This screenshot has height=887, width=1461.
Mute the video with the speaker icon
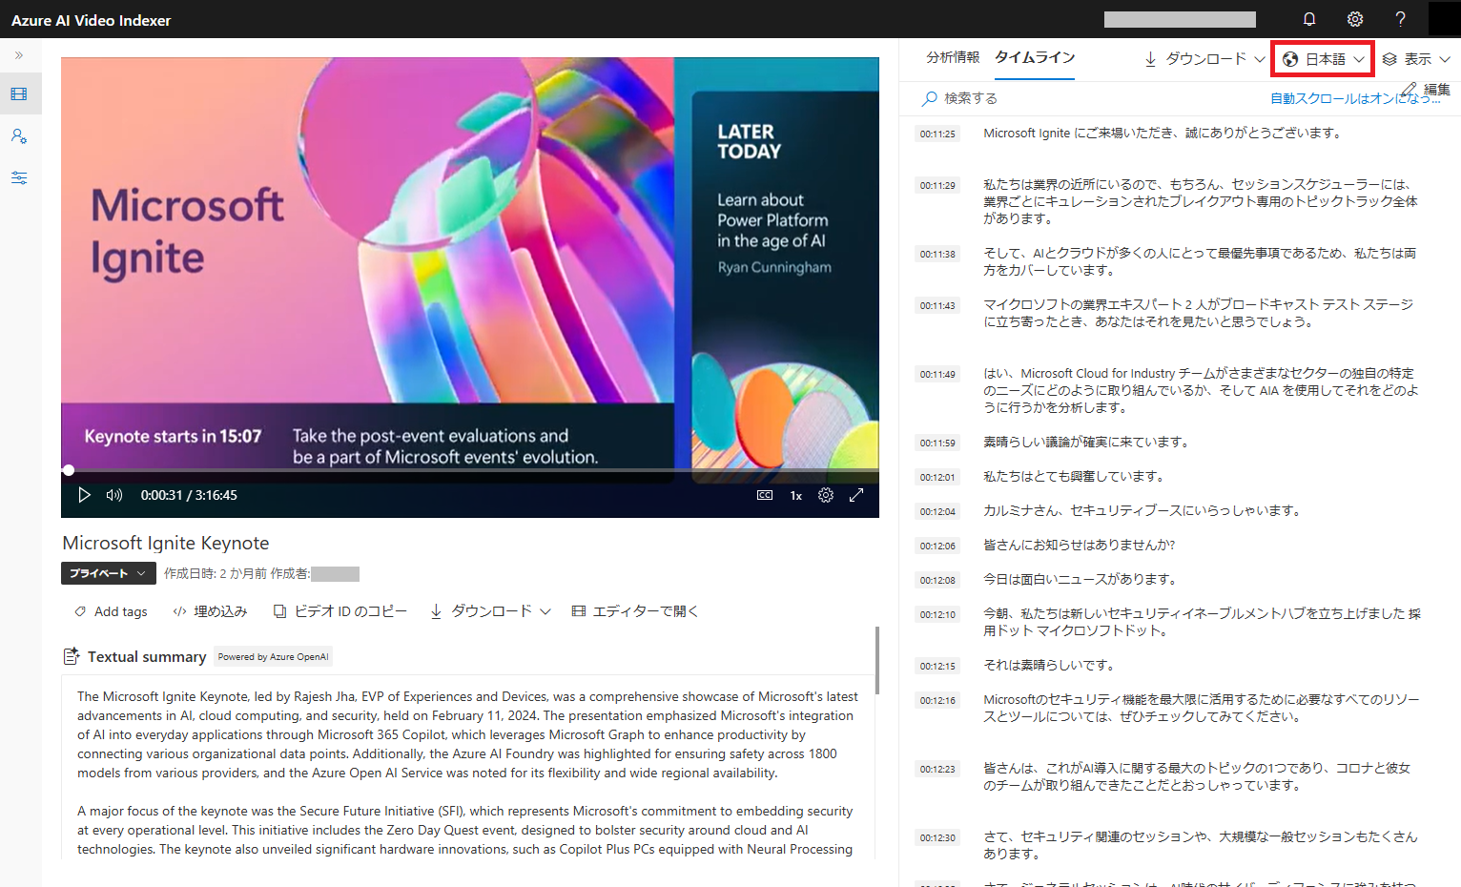pos(114,495)
